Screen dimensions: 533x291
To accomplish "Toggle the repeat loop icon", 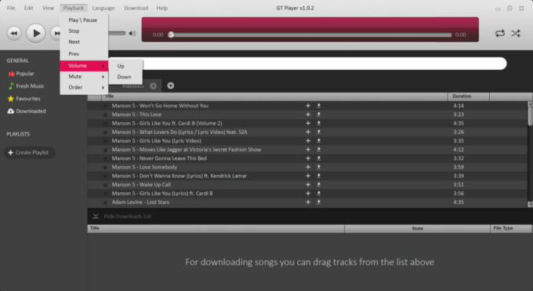I will point(500,34).
